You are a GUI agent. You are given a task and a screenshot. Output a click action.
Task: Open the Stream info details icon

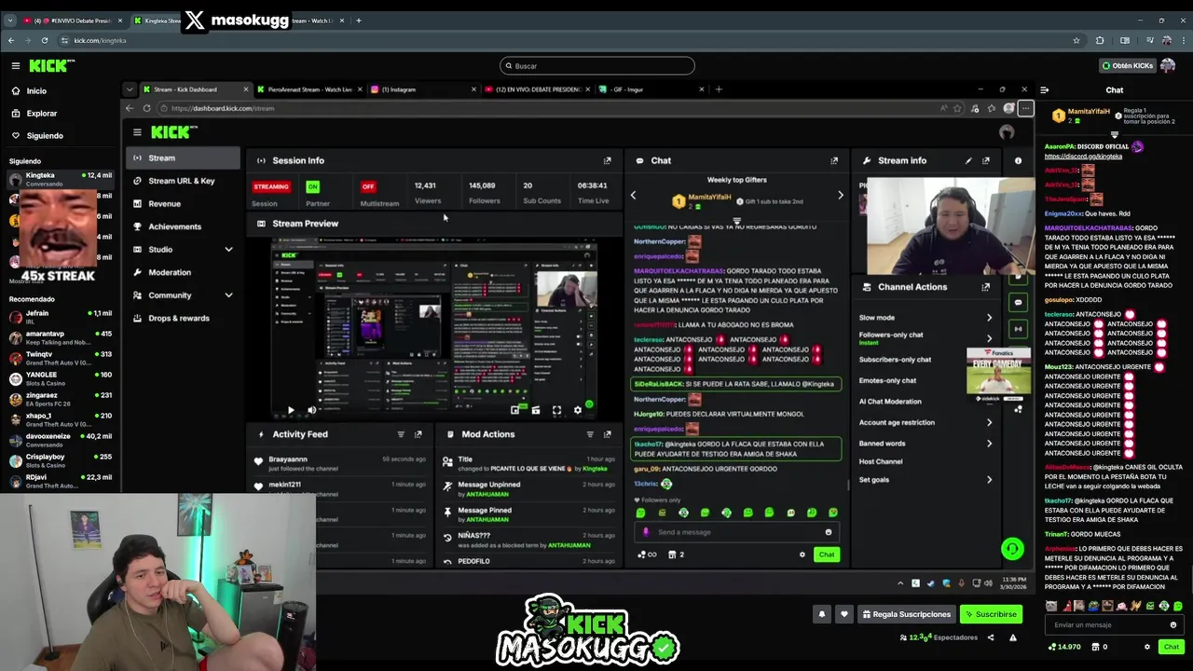point(1018,160)
